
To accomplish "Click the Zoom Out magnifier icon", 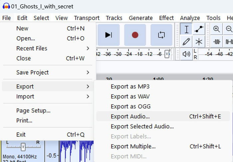I will 229,29.
